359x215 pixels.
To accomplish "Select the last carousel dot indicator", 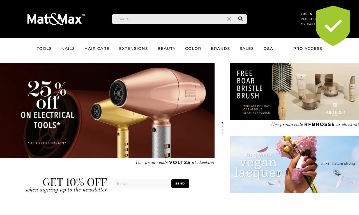I will pos(222,133).
